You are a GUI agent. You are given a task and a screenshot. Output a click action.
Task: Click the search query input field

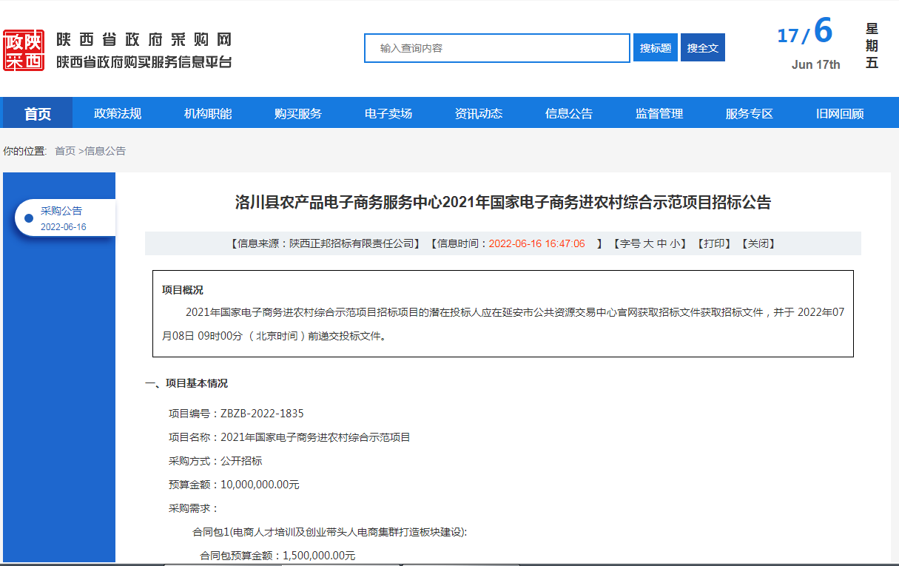click(497, 48)
